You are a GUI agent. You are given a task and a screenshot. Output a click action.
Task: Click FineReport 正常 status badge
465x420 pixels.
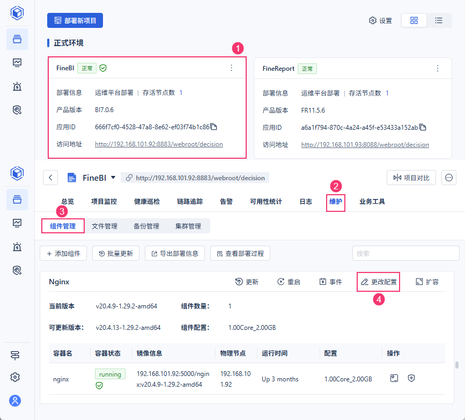point(307,69)
